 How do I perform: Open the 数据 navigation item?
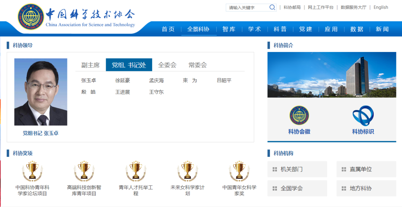point(357,29)
